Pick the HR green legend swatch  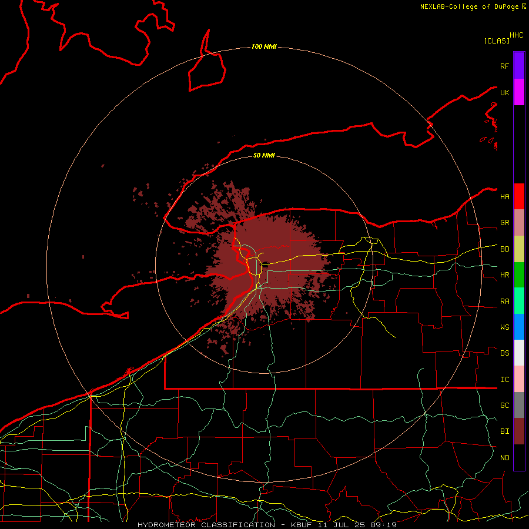pyautogui.click(x=519, y=274)
